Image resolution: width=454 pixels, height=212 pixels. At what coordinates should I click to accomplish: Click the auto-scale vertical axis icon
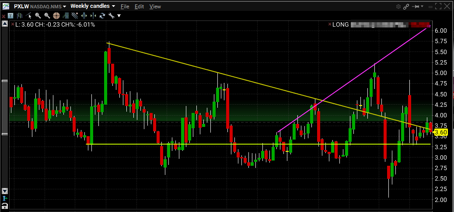coord(5,198)
